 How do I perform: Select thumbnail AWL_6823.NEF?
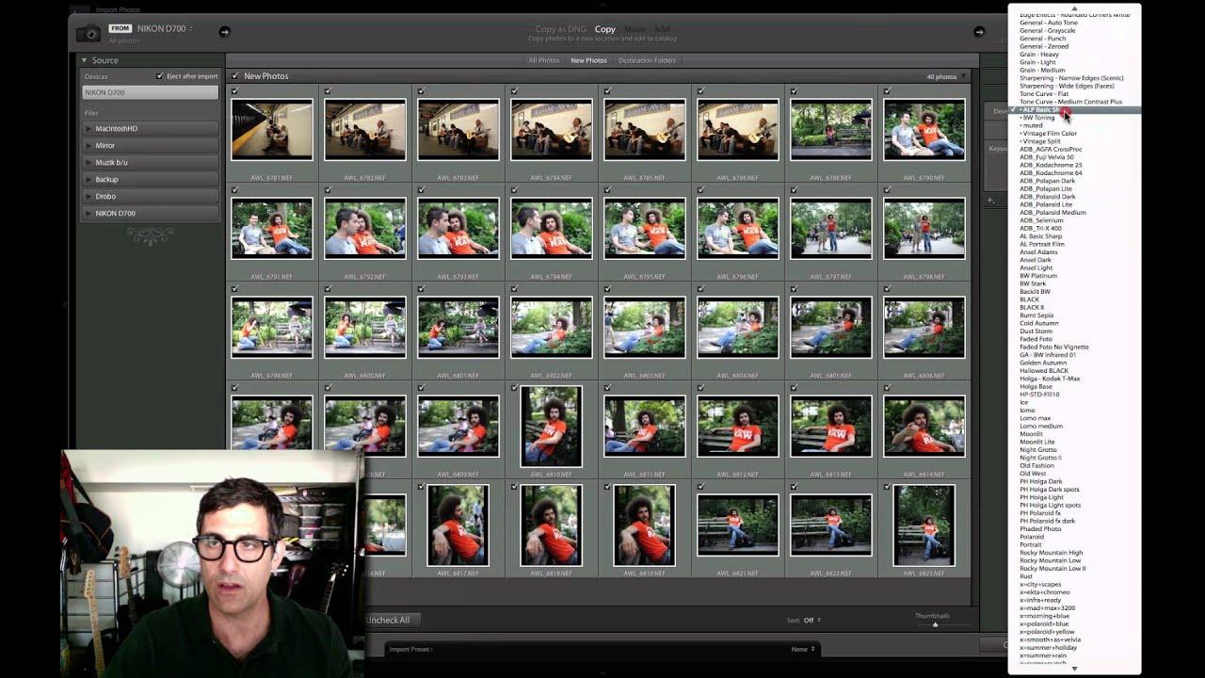pos(924,525)
